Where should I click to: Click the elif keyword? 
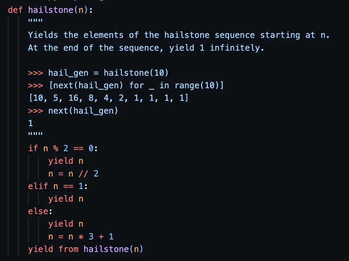38,186
